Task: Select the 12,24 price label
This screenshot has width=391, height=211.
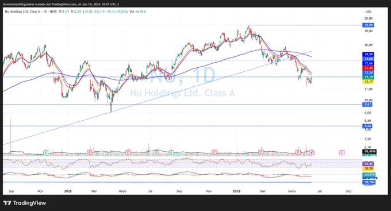Action: [x=369, y=72]
